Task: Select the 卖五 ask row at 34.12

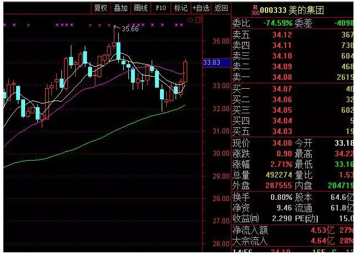Action: (292, 35)
